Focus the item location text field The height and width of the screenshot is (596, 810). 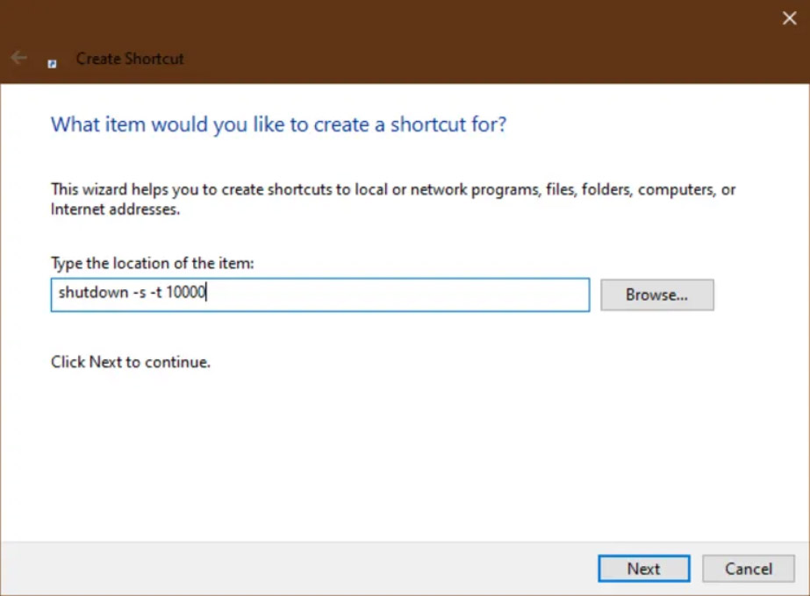[x=320, y=294]
